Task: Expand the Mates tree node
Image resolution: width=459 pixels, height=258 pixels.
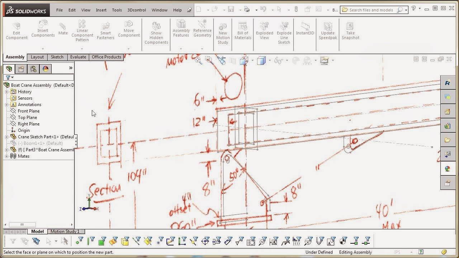Action: pos(6,156)
